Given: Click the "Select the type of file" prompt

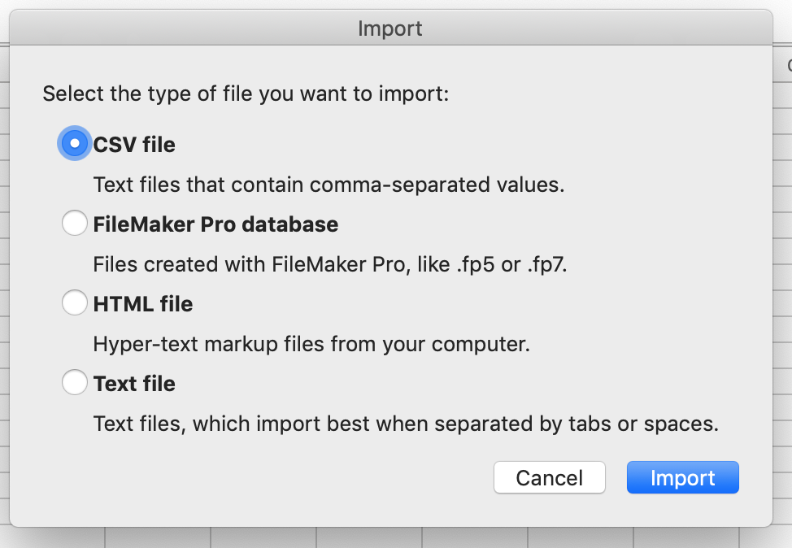Looking at the screenshot, I should point(246,94).
